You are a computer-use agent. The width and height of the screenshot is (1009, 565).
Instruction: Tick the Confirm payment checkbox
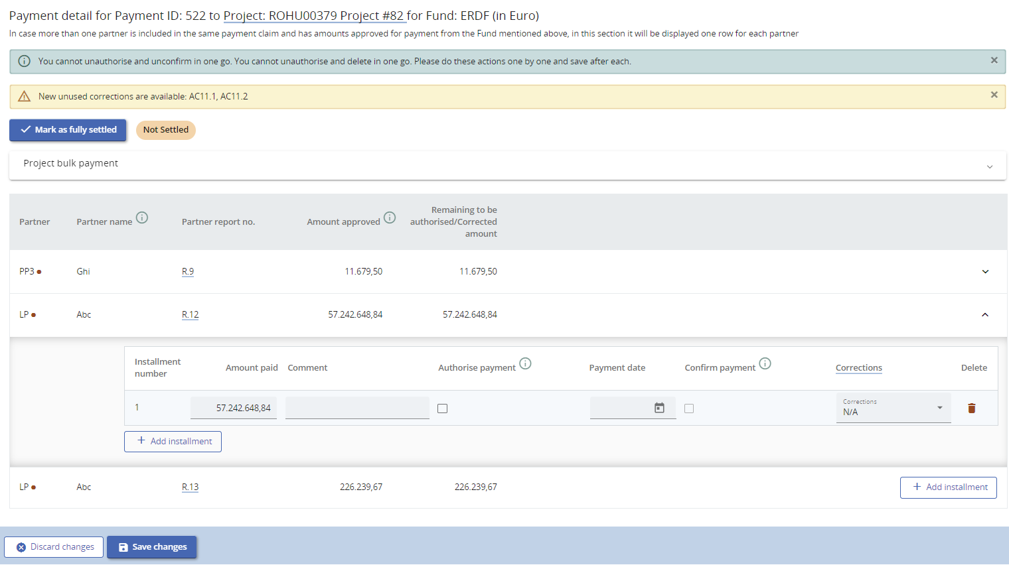point(689,408)
